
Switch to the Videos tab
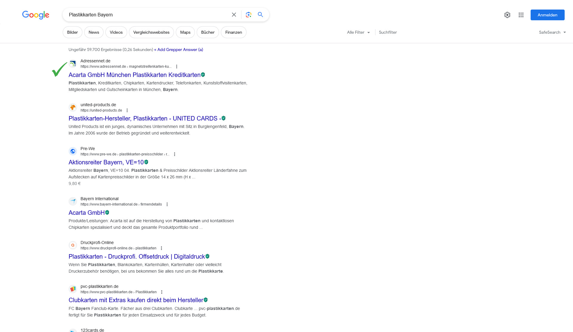(x=116, y=32)
